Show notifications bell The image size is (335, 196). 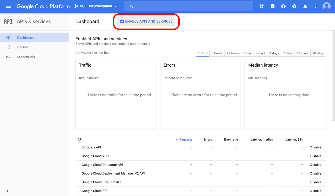[305, 6]
